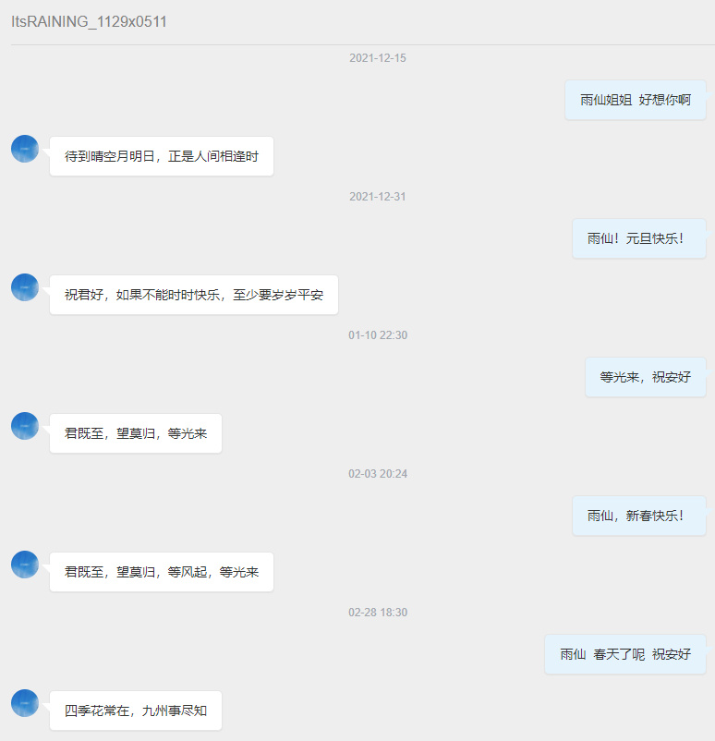This screenshot has height=741, width=715.
Task: Click the avatar next to 君既至，望莫归，等光来
Action: (25, 426)
